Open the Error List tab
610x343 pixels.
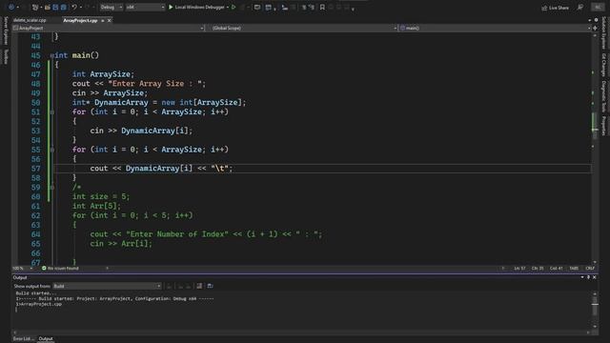tap(23, 339)
